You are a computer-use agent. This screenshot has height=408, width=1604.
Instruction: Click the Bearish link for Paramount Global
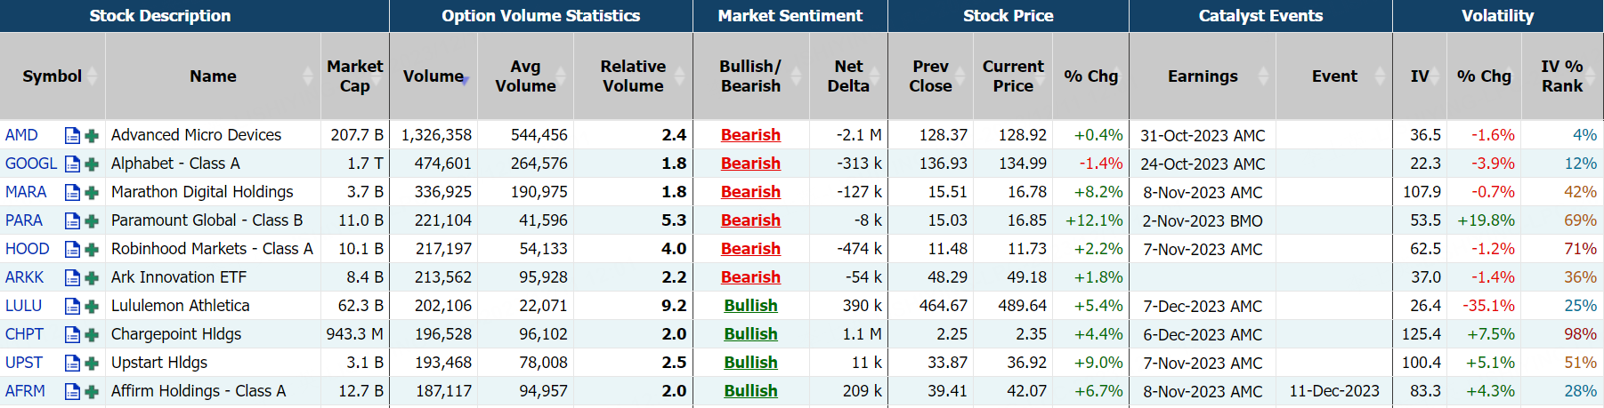pos(750,220)
